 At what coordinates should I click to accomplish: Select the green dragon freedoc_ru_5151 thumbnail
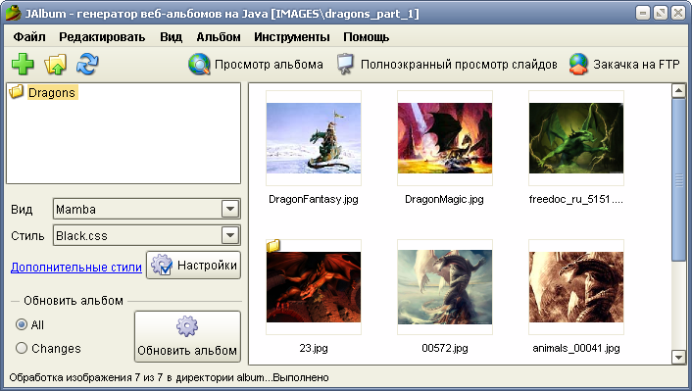click(576, 138)
